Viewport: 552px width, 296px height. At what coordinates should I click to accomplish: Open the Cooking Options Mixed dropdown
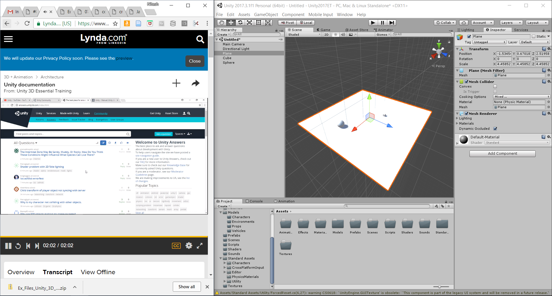tap(522, 97)
